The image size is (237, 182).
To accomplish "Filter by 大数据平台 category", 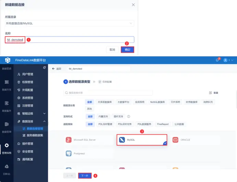I will [x=123, y=102].
